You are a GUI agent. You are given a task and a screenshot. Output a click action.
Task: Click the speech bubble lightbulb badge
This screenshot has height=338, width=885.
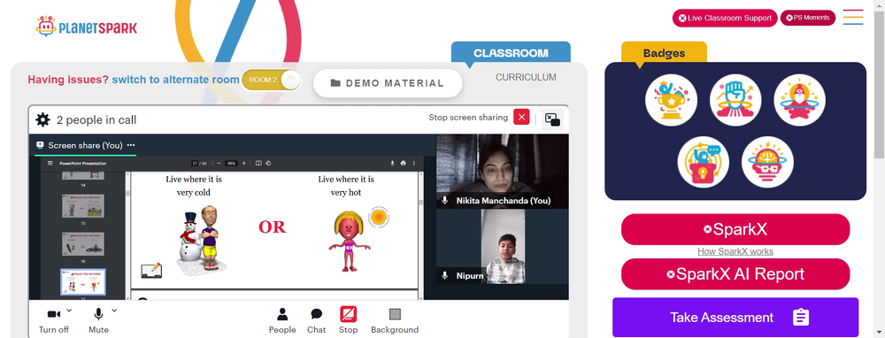(x=704, y=162)
